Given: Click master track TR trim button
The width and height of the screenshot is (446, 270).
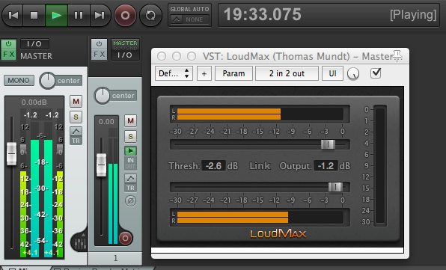Looking at the screenshot, I should click(76, 141).
